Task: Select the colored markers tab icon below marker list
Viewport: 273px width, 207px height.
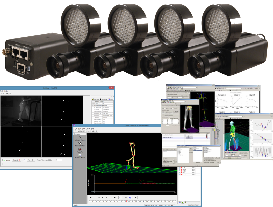Action: tap(183, 202)
